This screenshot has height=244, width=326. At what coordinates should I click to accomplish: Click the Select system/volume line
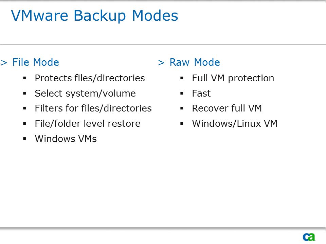tap(85, 94)
